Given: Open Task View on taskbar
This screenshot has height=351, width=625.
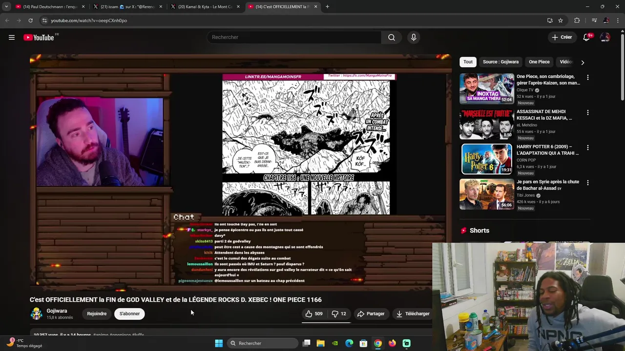Looking at the screenshot, I should point(306,343).
